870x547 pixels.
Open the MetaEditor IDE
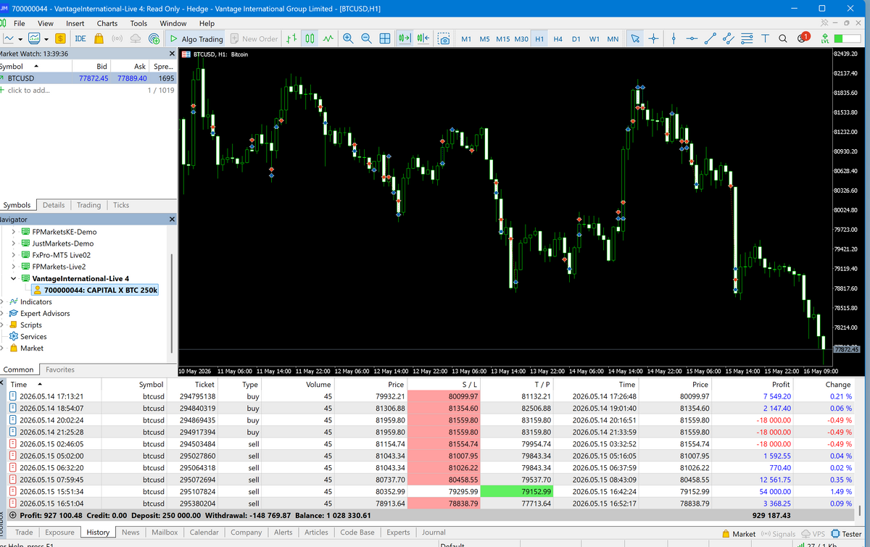coord(80,38)
